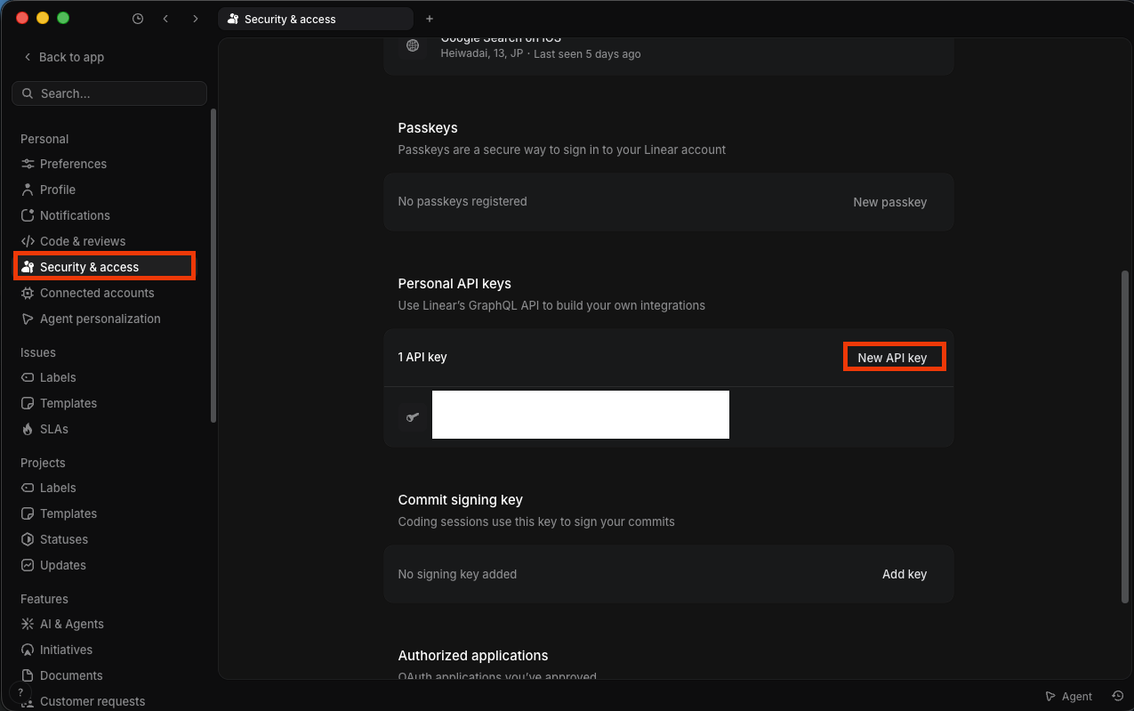Click the sidebar vertical scrollbar

click(213, 265)
